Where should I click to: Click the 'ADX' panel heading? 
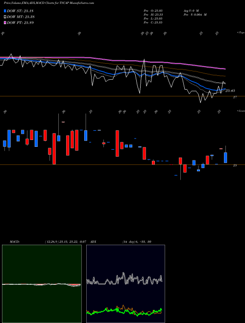coord(94,242)
